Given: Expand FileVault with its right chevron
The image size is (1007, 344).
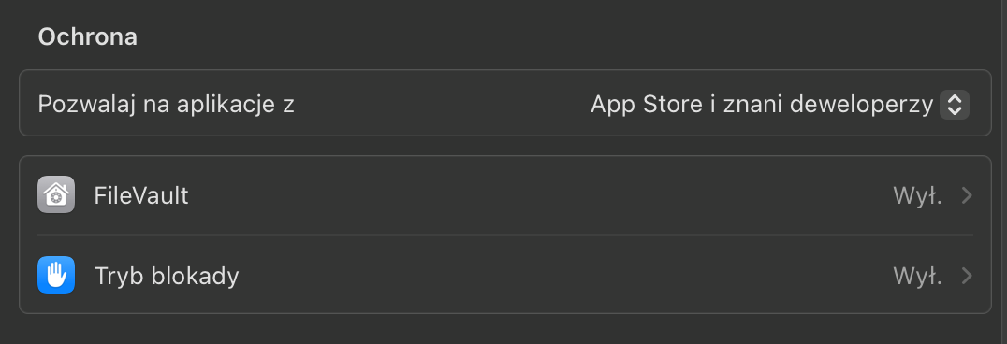Looking at the screenshot, I should pyautogui.click(x=967, y=195).
